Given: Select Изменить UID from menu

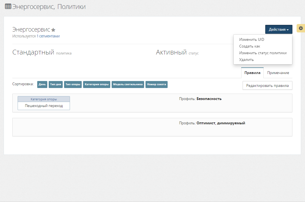Looking at the screenshot, I should (x=252, y=39).
